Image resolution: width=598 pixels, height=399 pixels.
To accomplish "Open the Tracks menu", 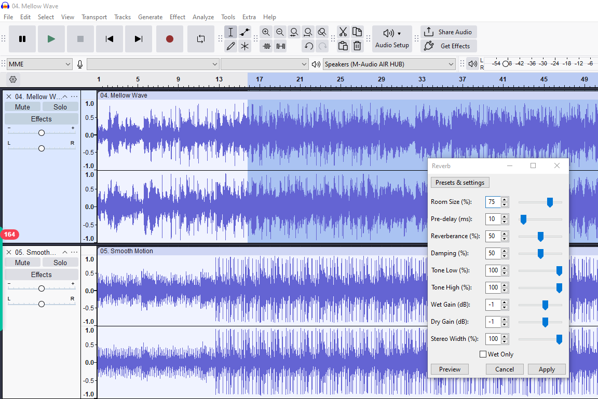I will point(123,17).
